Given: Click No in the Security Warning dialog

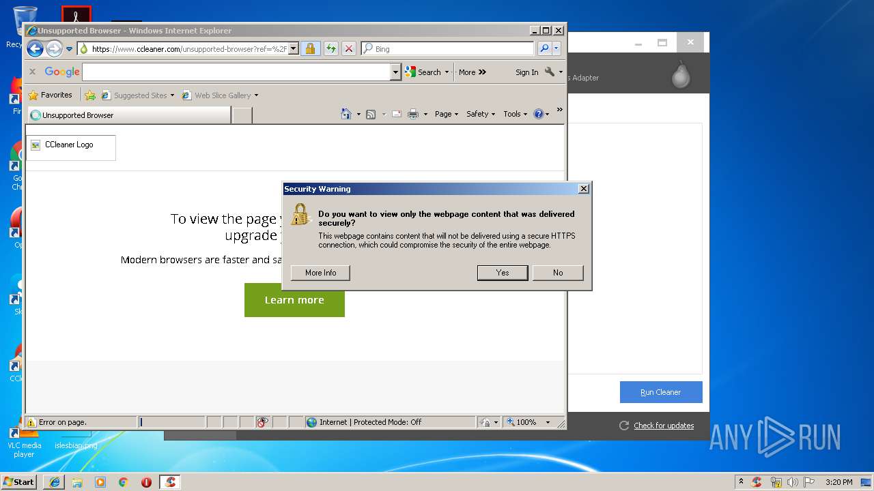Looking at the screenshot, I should click(558, 273).
